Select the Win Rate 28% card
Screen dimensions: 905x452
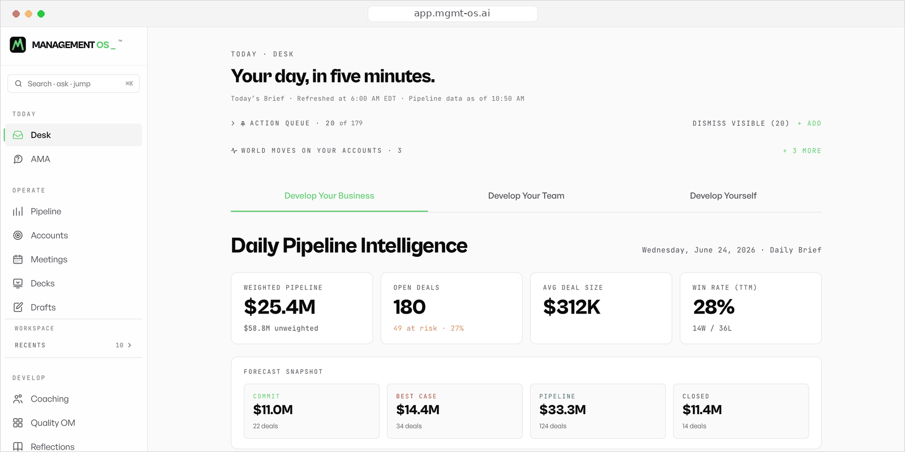[x=751, y=308]
